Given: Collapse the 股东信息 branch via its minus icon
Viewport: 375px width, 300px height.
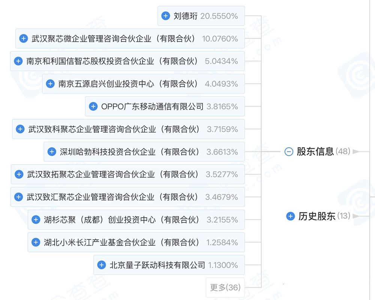Looking at the screenshot, I should coord(288,152).
